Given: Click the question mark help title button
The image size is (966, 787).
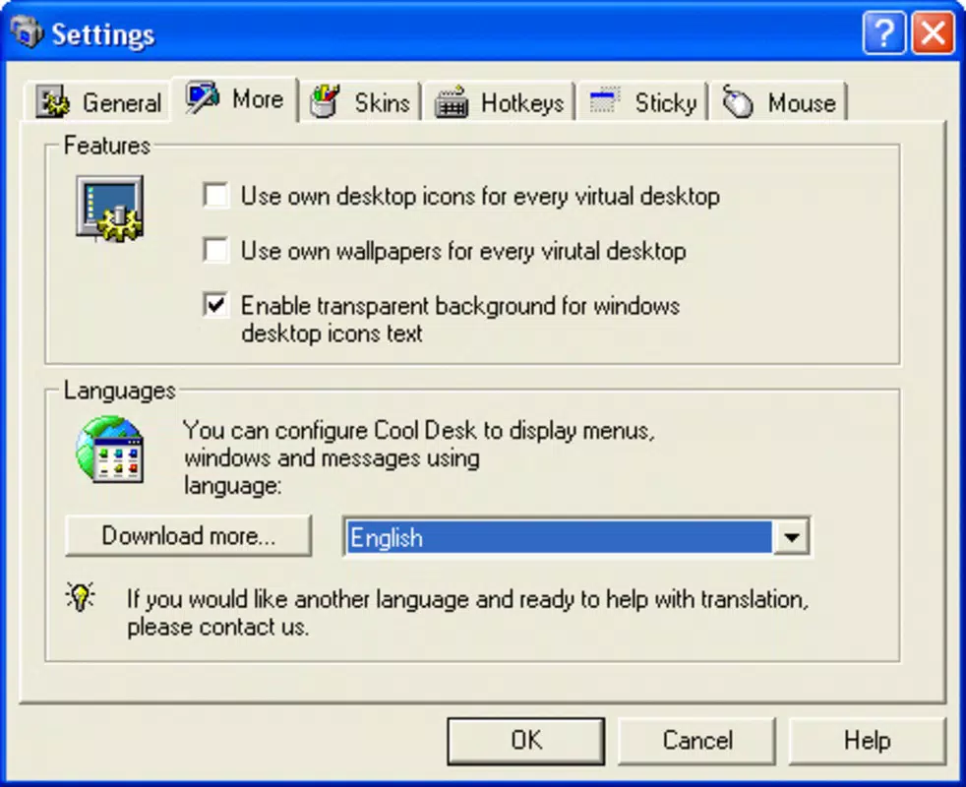Looking at the screenshot, I should point(884,32).
